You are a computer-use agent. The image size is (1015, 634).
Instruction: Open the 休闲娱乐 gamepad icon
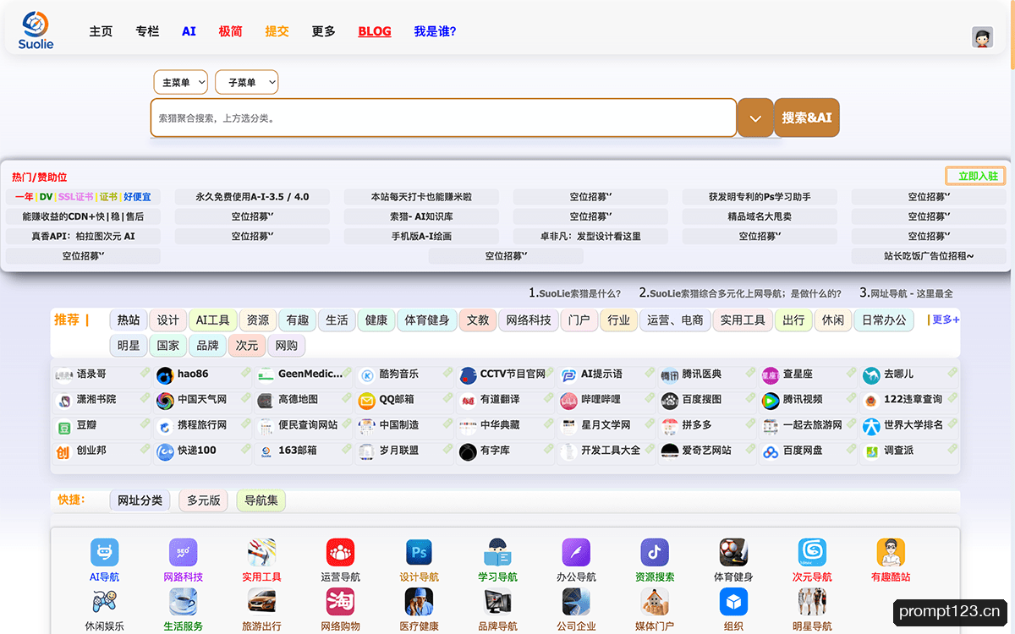[105, 602]
